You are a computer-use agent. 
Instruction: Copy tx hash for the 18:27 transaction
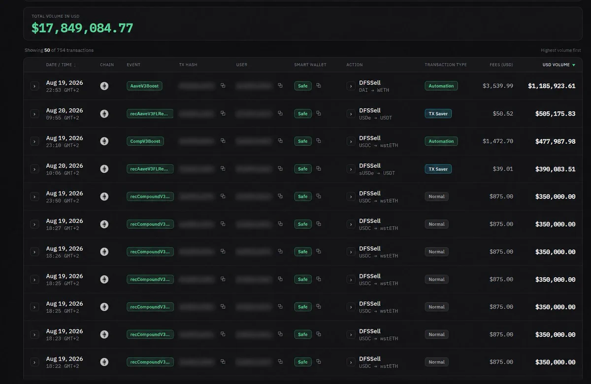click(223, 224)
